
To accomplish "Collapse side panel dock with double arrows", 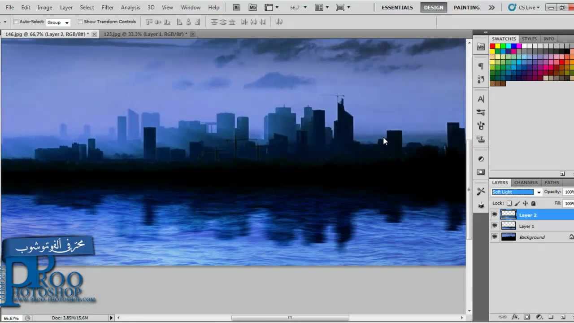I will click(486, 32).
